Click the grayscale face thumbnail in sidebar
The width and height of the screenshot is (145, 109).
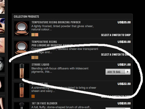pos(2,65)
